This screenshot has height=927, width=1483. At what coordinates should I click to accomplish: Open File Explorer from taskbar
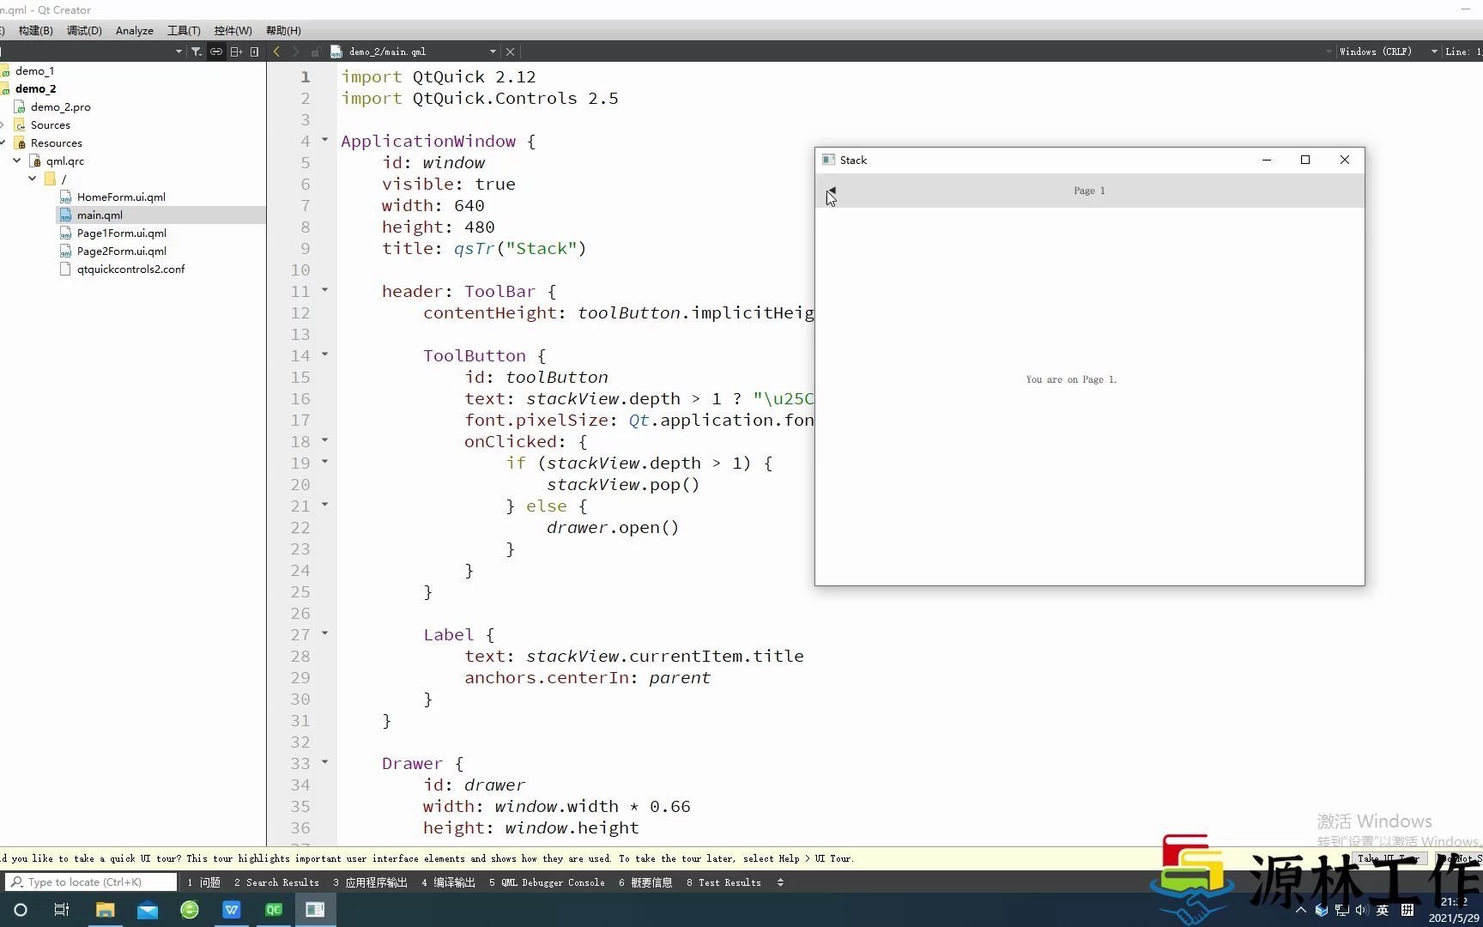105,910
